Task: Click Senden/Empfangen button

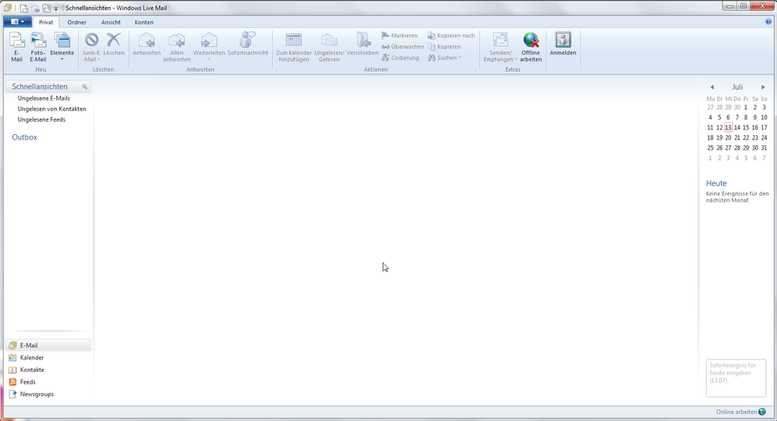Action: (x=500, y=47)
